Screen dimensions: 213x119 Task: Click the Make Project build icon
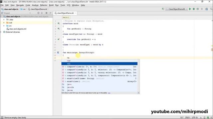point(163,9)
